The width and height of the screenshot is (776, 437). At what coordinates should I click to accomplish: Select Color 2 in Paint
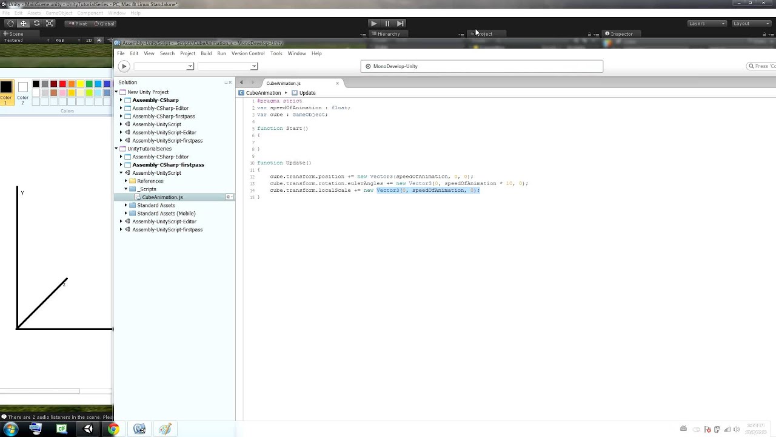click(22, 92)
